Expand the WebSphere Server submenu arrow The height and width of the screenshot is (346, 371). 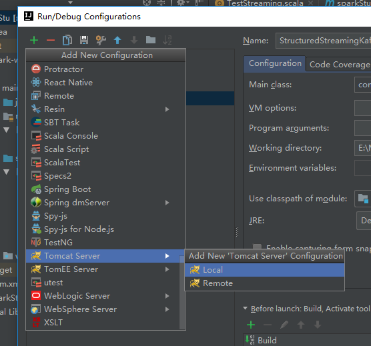click(x=167, y=309)
